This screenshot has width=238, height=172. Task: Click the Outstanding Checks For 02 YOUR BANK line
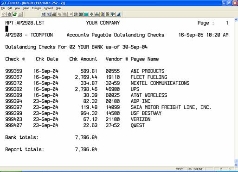click(76, 47)
